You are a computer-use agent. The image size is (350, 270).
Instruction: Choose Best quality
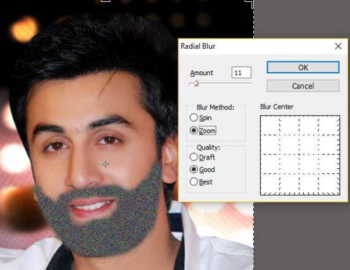tap(194, 181)
